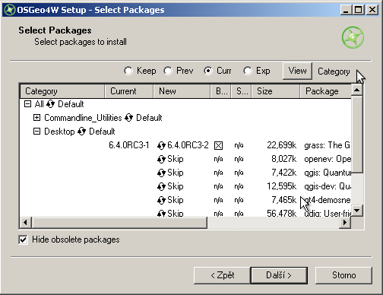383x295 pixels.
Task: Collapse the All tree node
Action: pos(27,104)
